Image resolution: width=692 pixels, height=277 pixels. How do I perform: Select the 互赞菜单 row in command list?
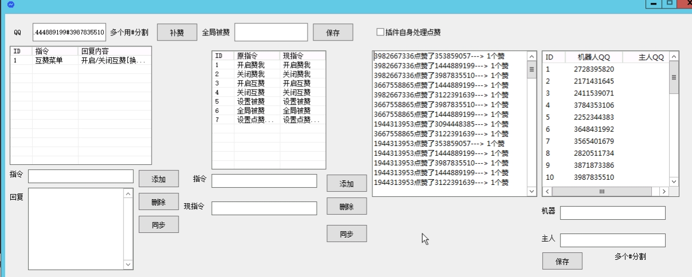81,60
